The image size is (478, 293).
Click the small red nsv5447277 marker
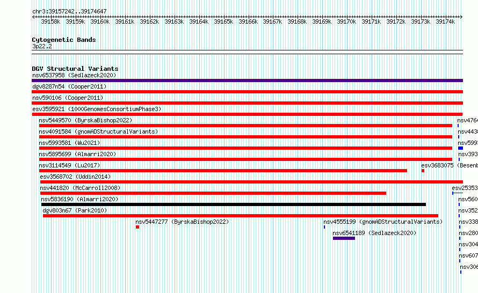pos(137,227)
